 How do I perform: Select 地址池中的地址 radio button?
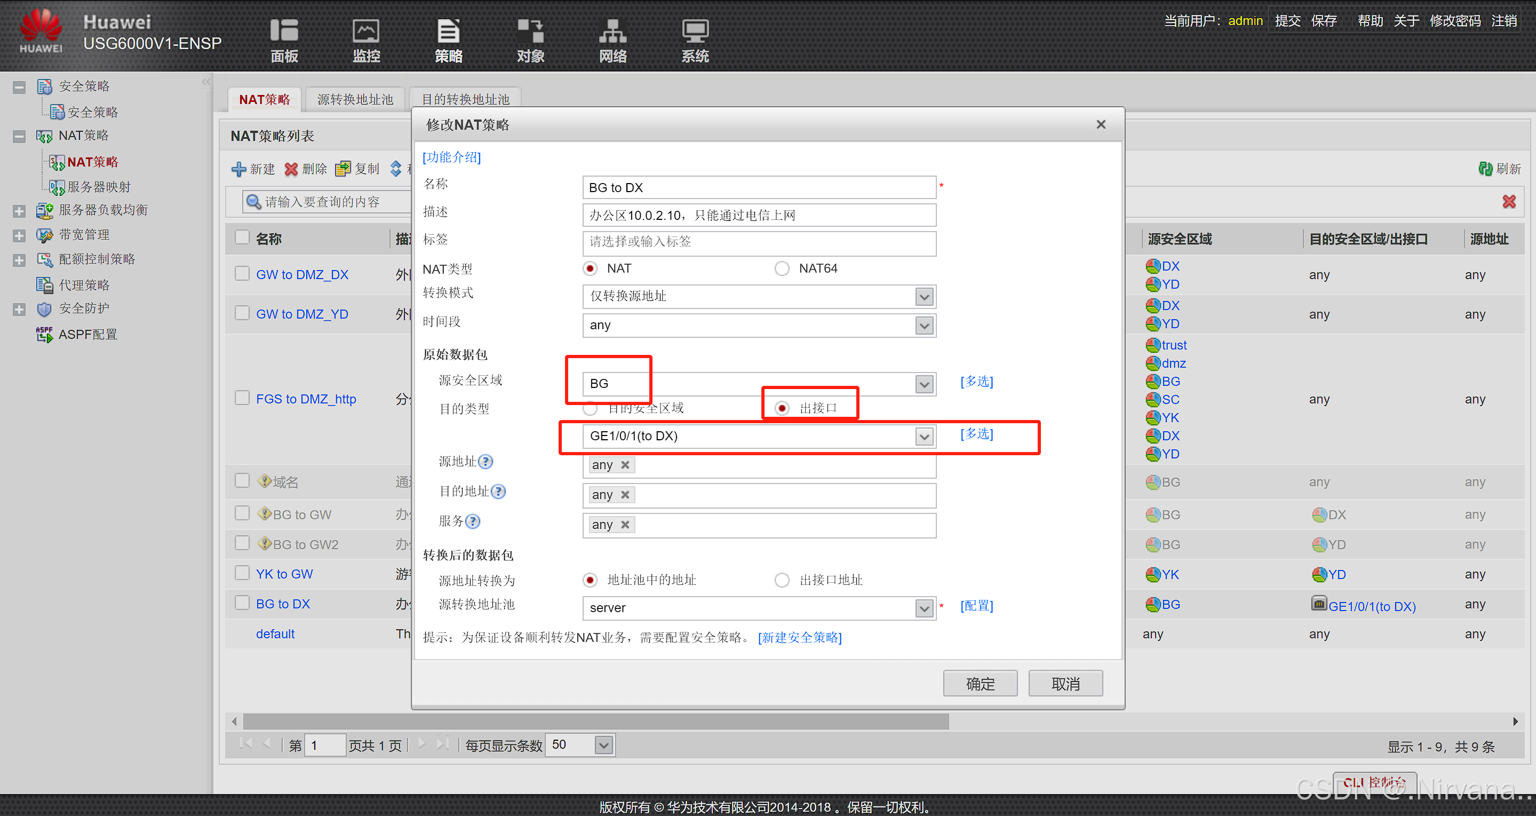(x=590, y=581)
